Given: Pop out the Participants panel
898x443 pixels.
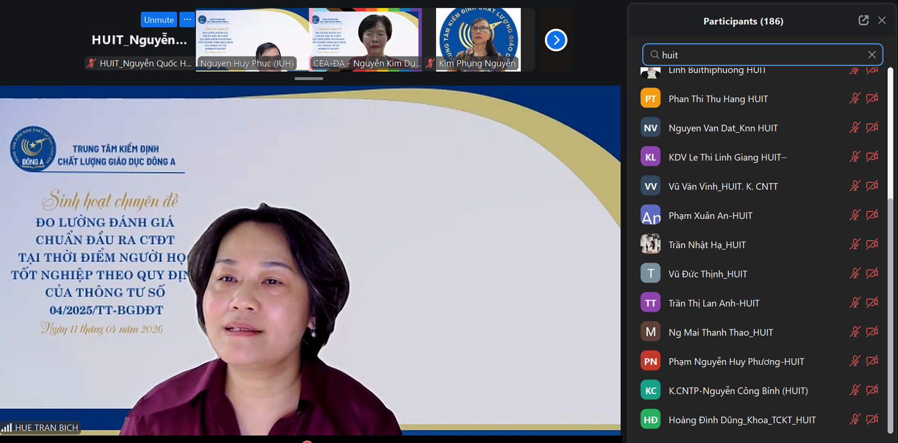Looking at the screenshot, I should [863, 21].
